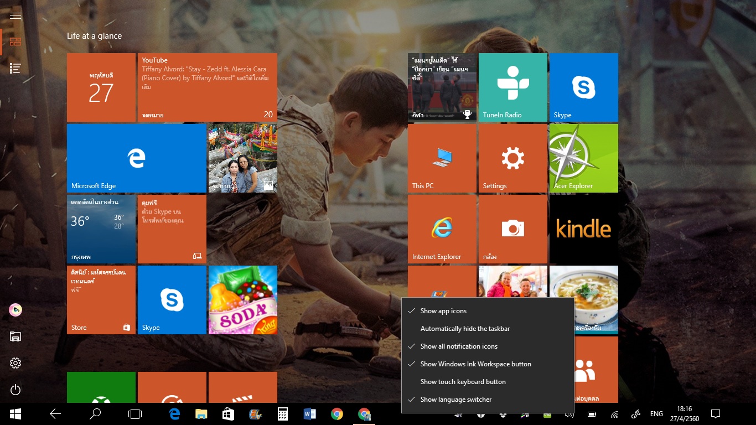
Task: Open the user account picture in sidebar
Action: point(15,310)
